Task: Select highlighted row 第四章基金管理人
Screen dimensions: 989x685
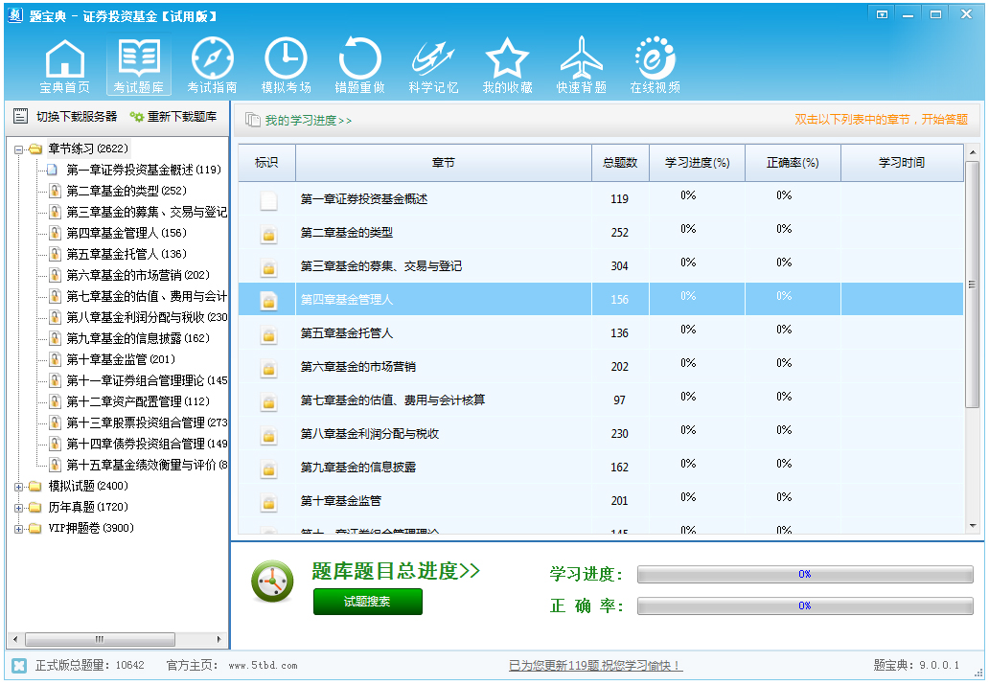Action: [601, 299]
